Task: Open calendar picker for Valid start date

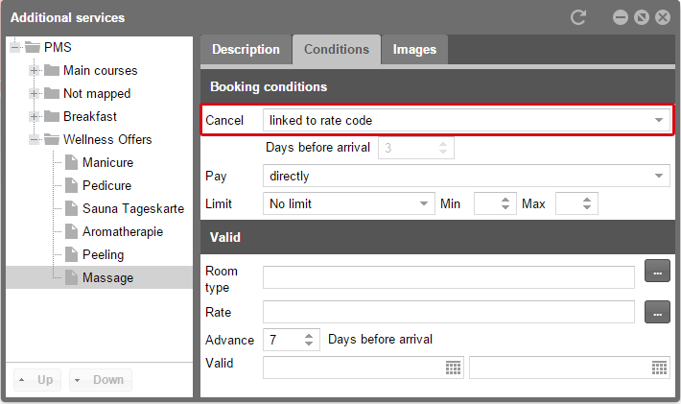Action: [x=453, y=368]
